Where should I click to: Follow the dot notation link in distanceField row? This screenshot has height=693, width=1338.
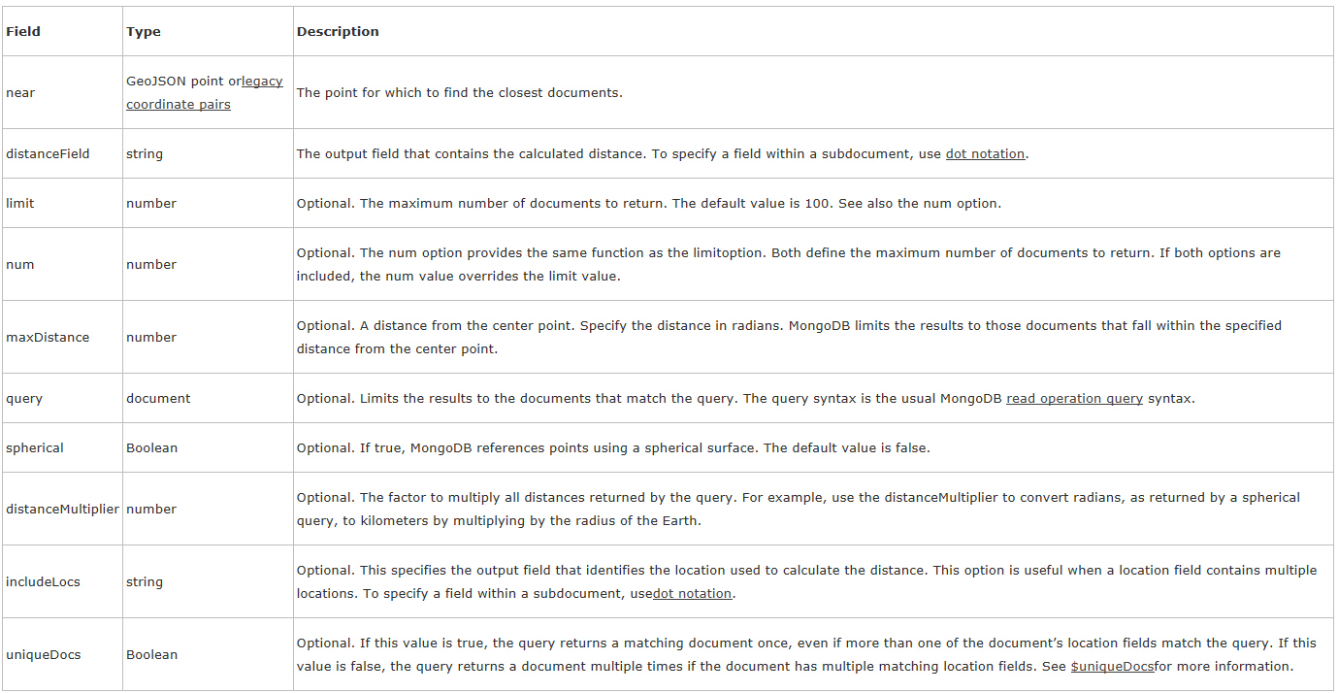(x=985, y=153)
